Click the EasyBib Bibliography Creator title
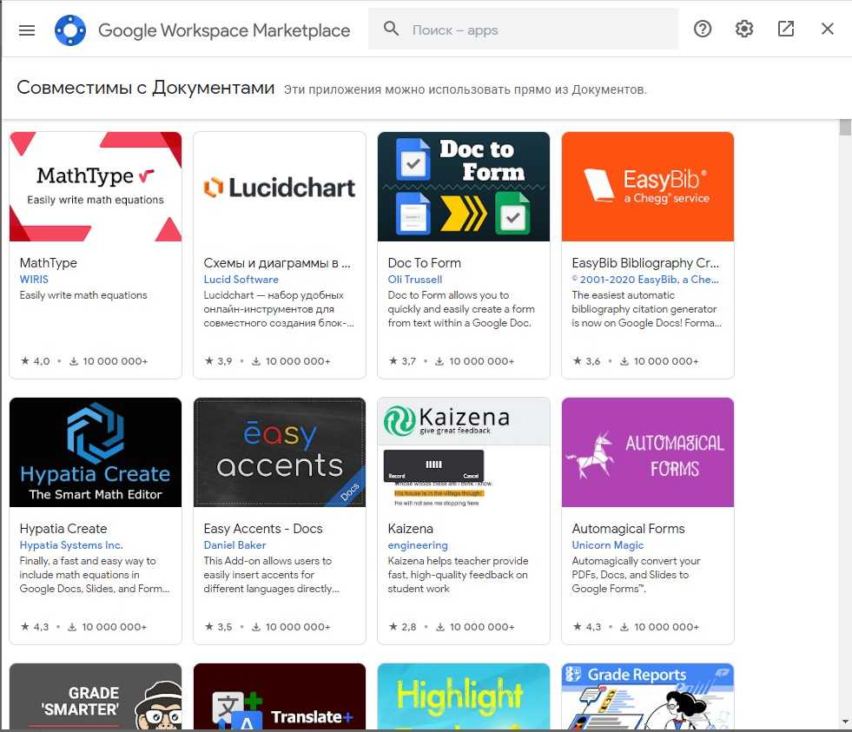Image resolution: width=852 pixels, height=732 pixels. (645, 263)
